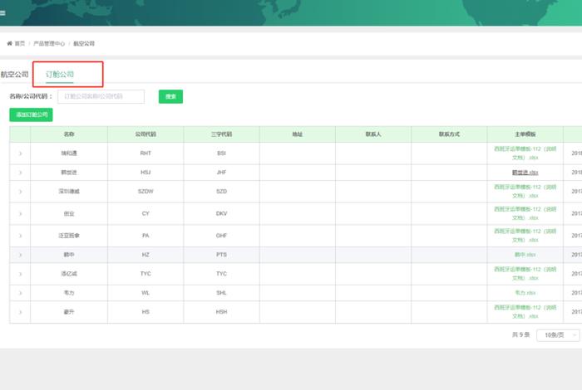The width and height of the screenshot is (582, 390).
Task: Expand row with company code PA
Action: [x=20, y=236]
